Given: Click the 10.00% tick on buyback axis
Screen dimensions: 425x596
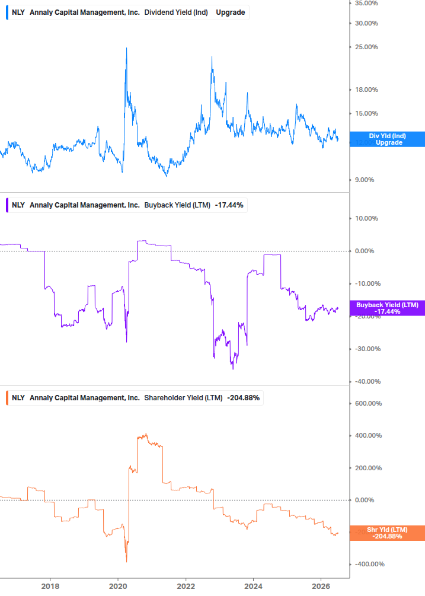Looking at the screenshot, I should click(x=366, y=218).
